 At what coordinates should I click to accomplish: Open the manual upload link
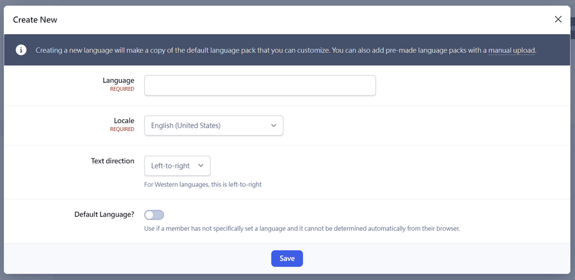(512, 50)
